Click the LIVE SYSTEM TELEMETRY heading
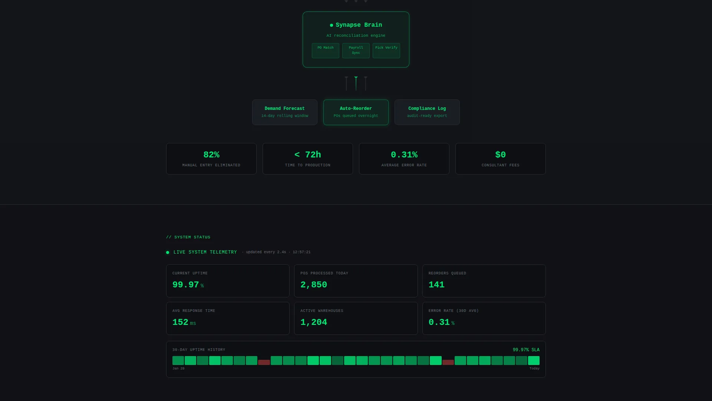712x401 pixels. pos(205,252)
